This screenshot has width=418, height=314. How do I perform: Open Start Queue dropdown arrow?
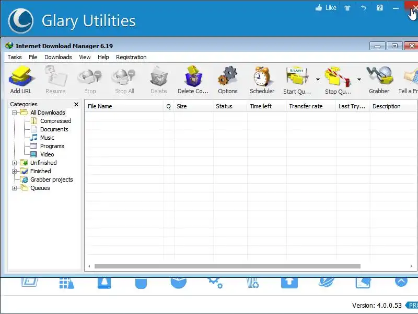coord(318,80)
